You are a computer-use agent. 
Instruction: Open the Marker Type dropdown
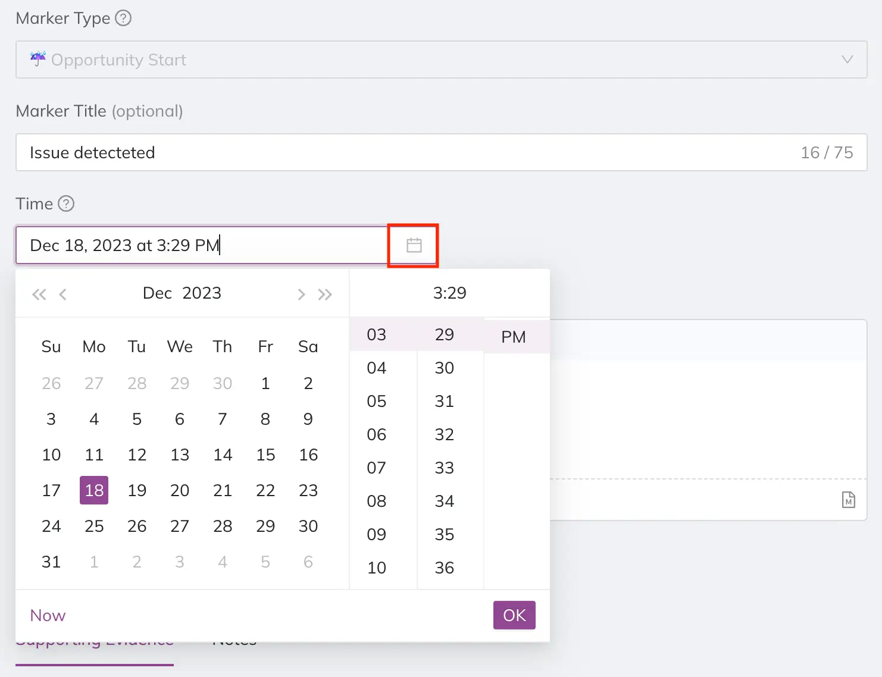[441, 59]
